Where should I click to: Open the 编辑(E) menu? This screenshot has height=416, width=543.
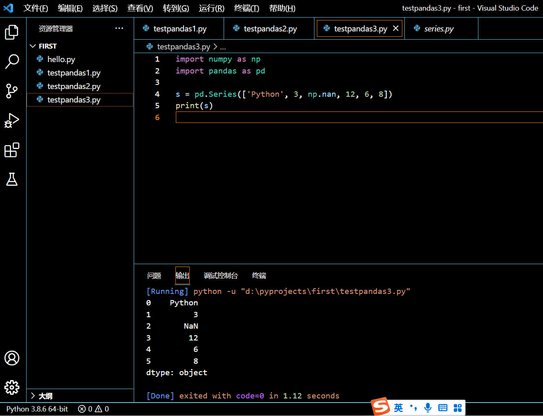(x=70, y=8)
